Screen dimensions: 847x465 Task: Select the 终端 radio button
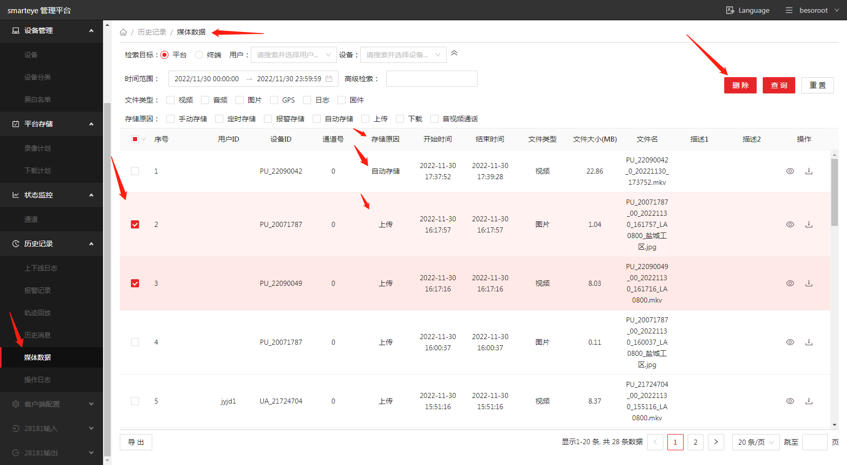(x=199, y=55)
